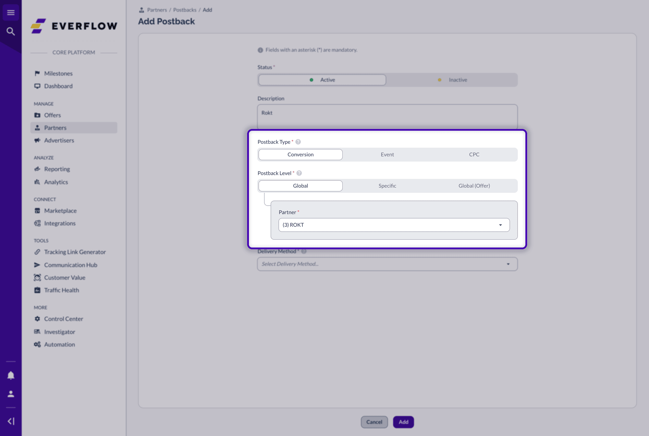Image resolution: width=649 pixels, height=436 pixels.
Task: Click the Milestones flag icon
Action: (x=37, y=73)
